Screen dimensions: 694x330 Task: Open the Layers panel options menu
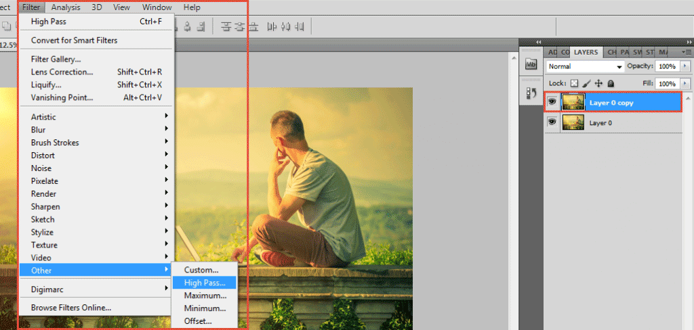click(x=687, y=51)
